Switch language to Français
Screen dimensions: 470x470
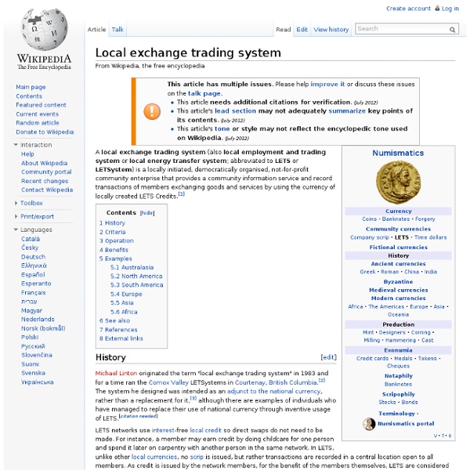tap(33, 292)
